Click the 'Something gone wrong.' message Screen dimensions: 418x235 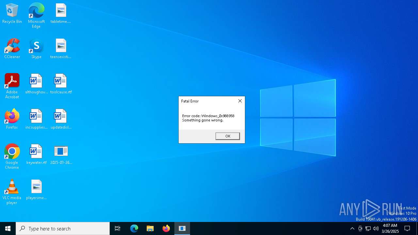203,120
